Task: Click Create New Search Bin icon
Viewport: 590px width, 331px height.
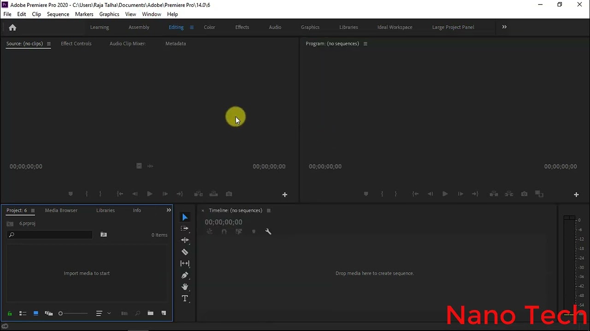Action: tap(104, 234)
